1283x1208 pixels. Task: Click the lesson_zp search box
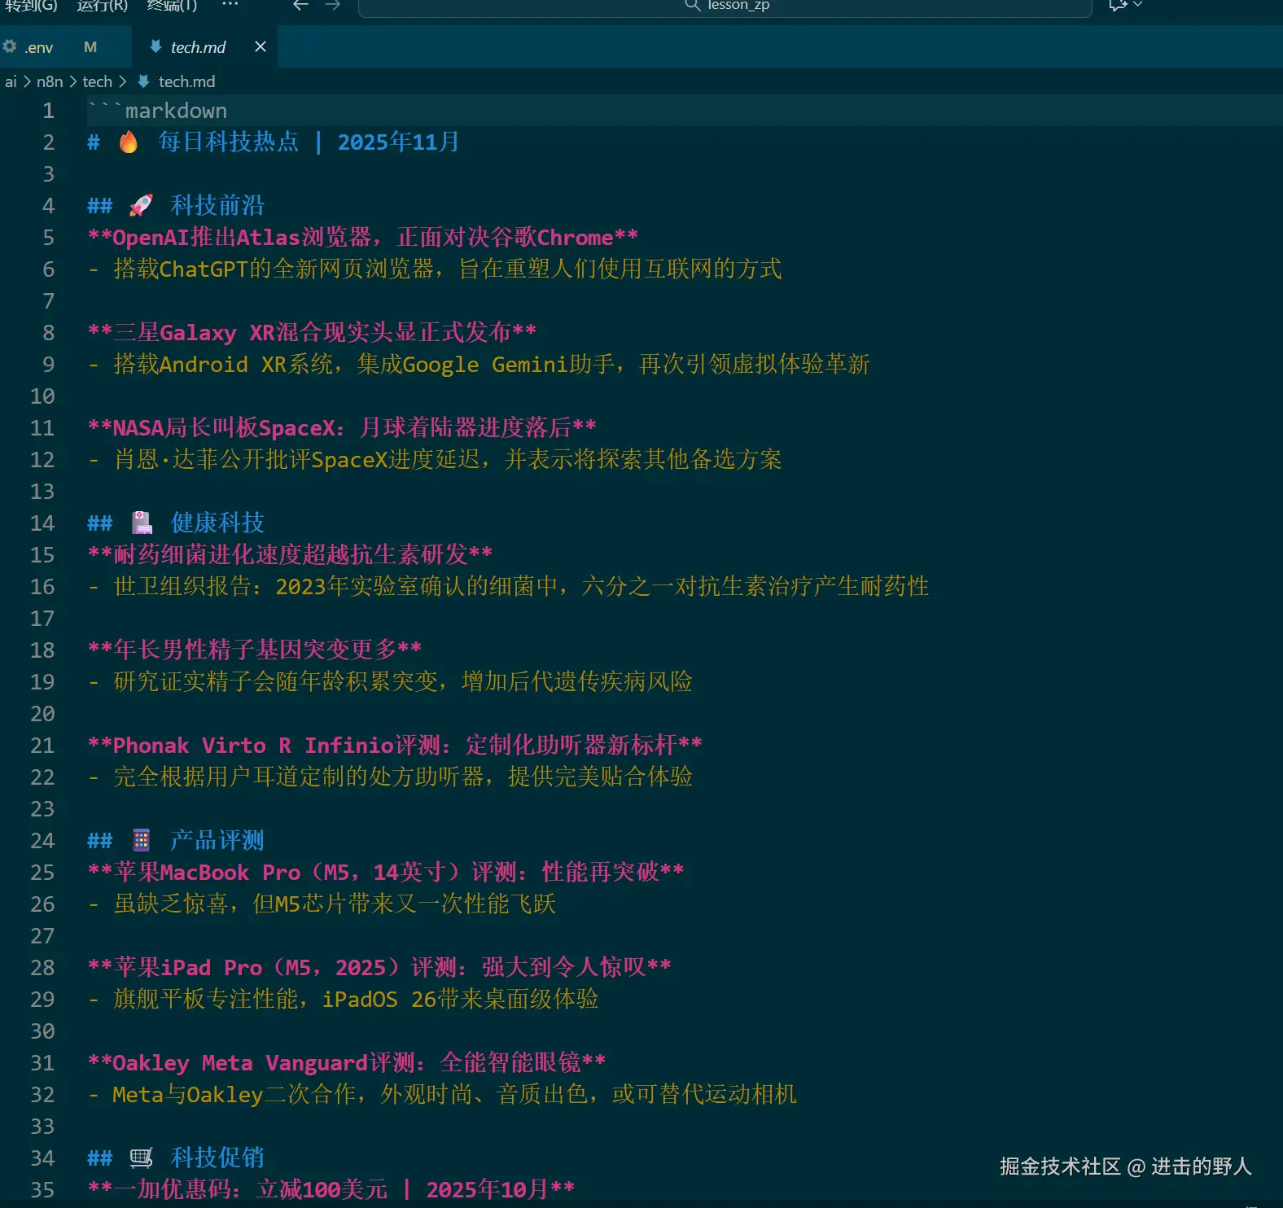coord(725,7)
